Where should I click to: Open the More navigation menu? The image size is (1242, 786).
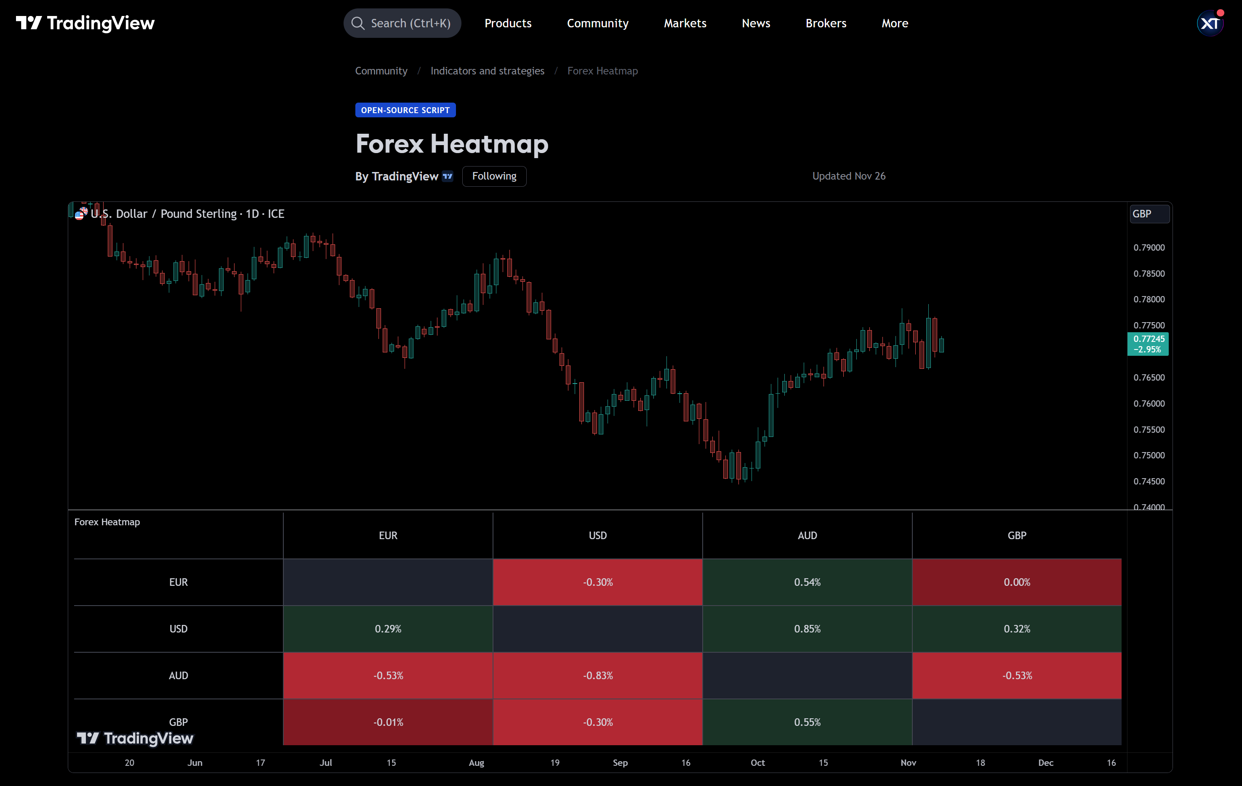(x=894, y=23)
